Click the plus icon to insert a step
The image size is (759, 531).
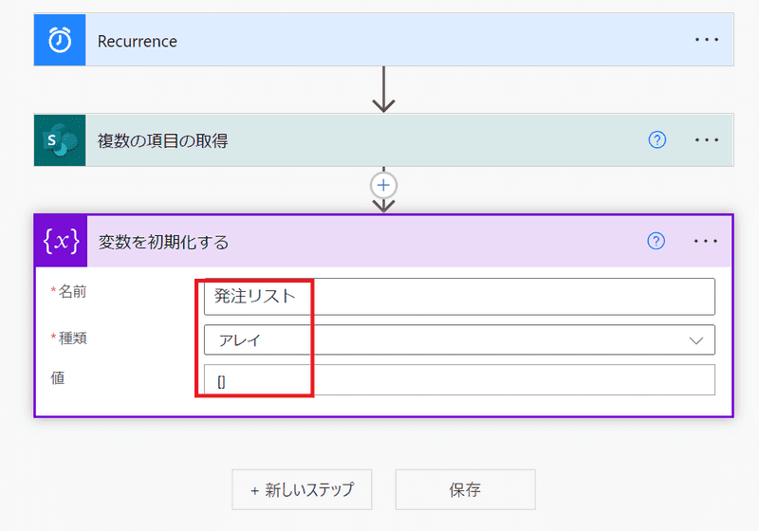tap(384, 184)
